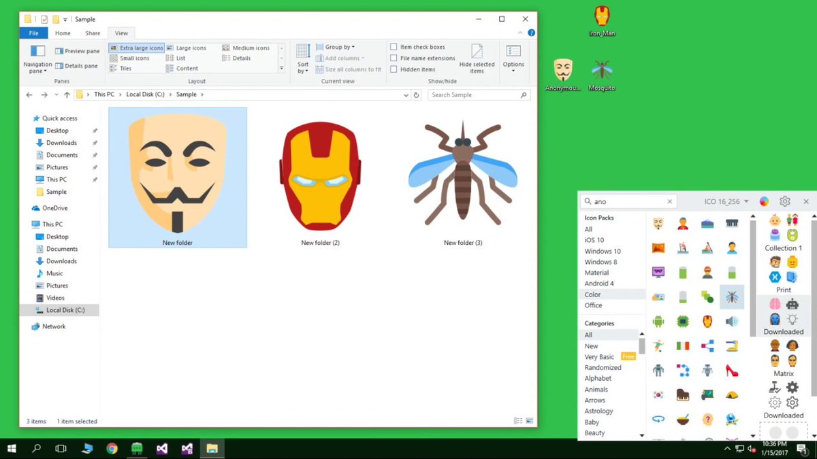This screenshot has height=459, width=817.
Task: Open the Group by dropdown
Action: [335, 47]
